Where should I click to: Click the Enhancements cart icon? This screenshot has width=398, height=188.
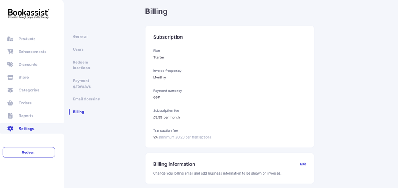coord(10,52)
